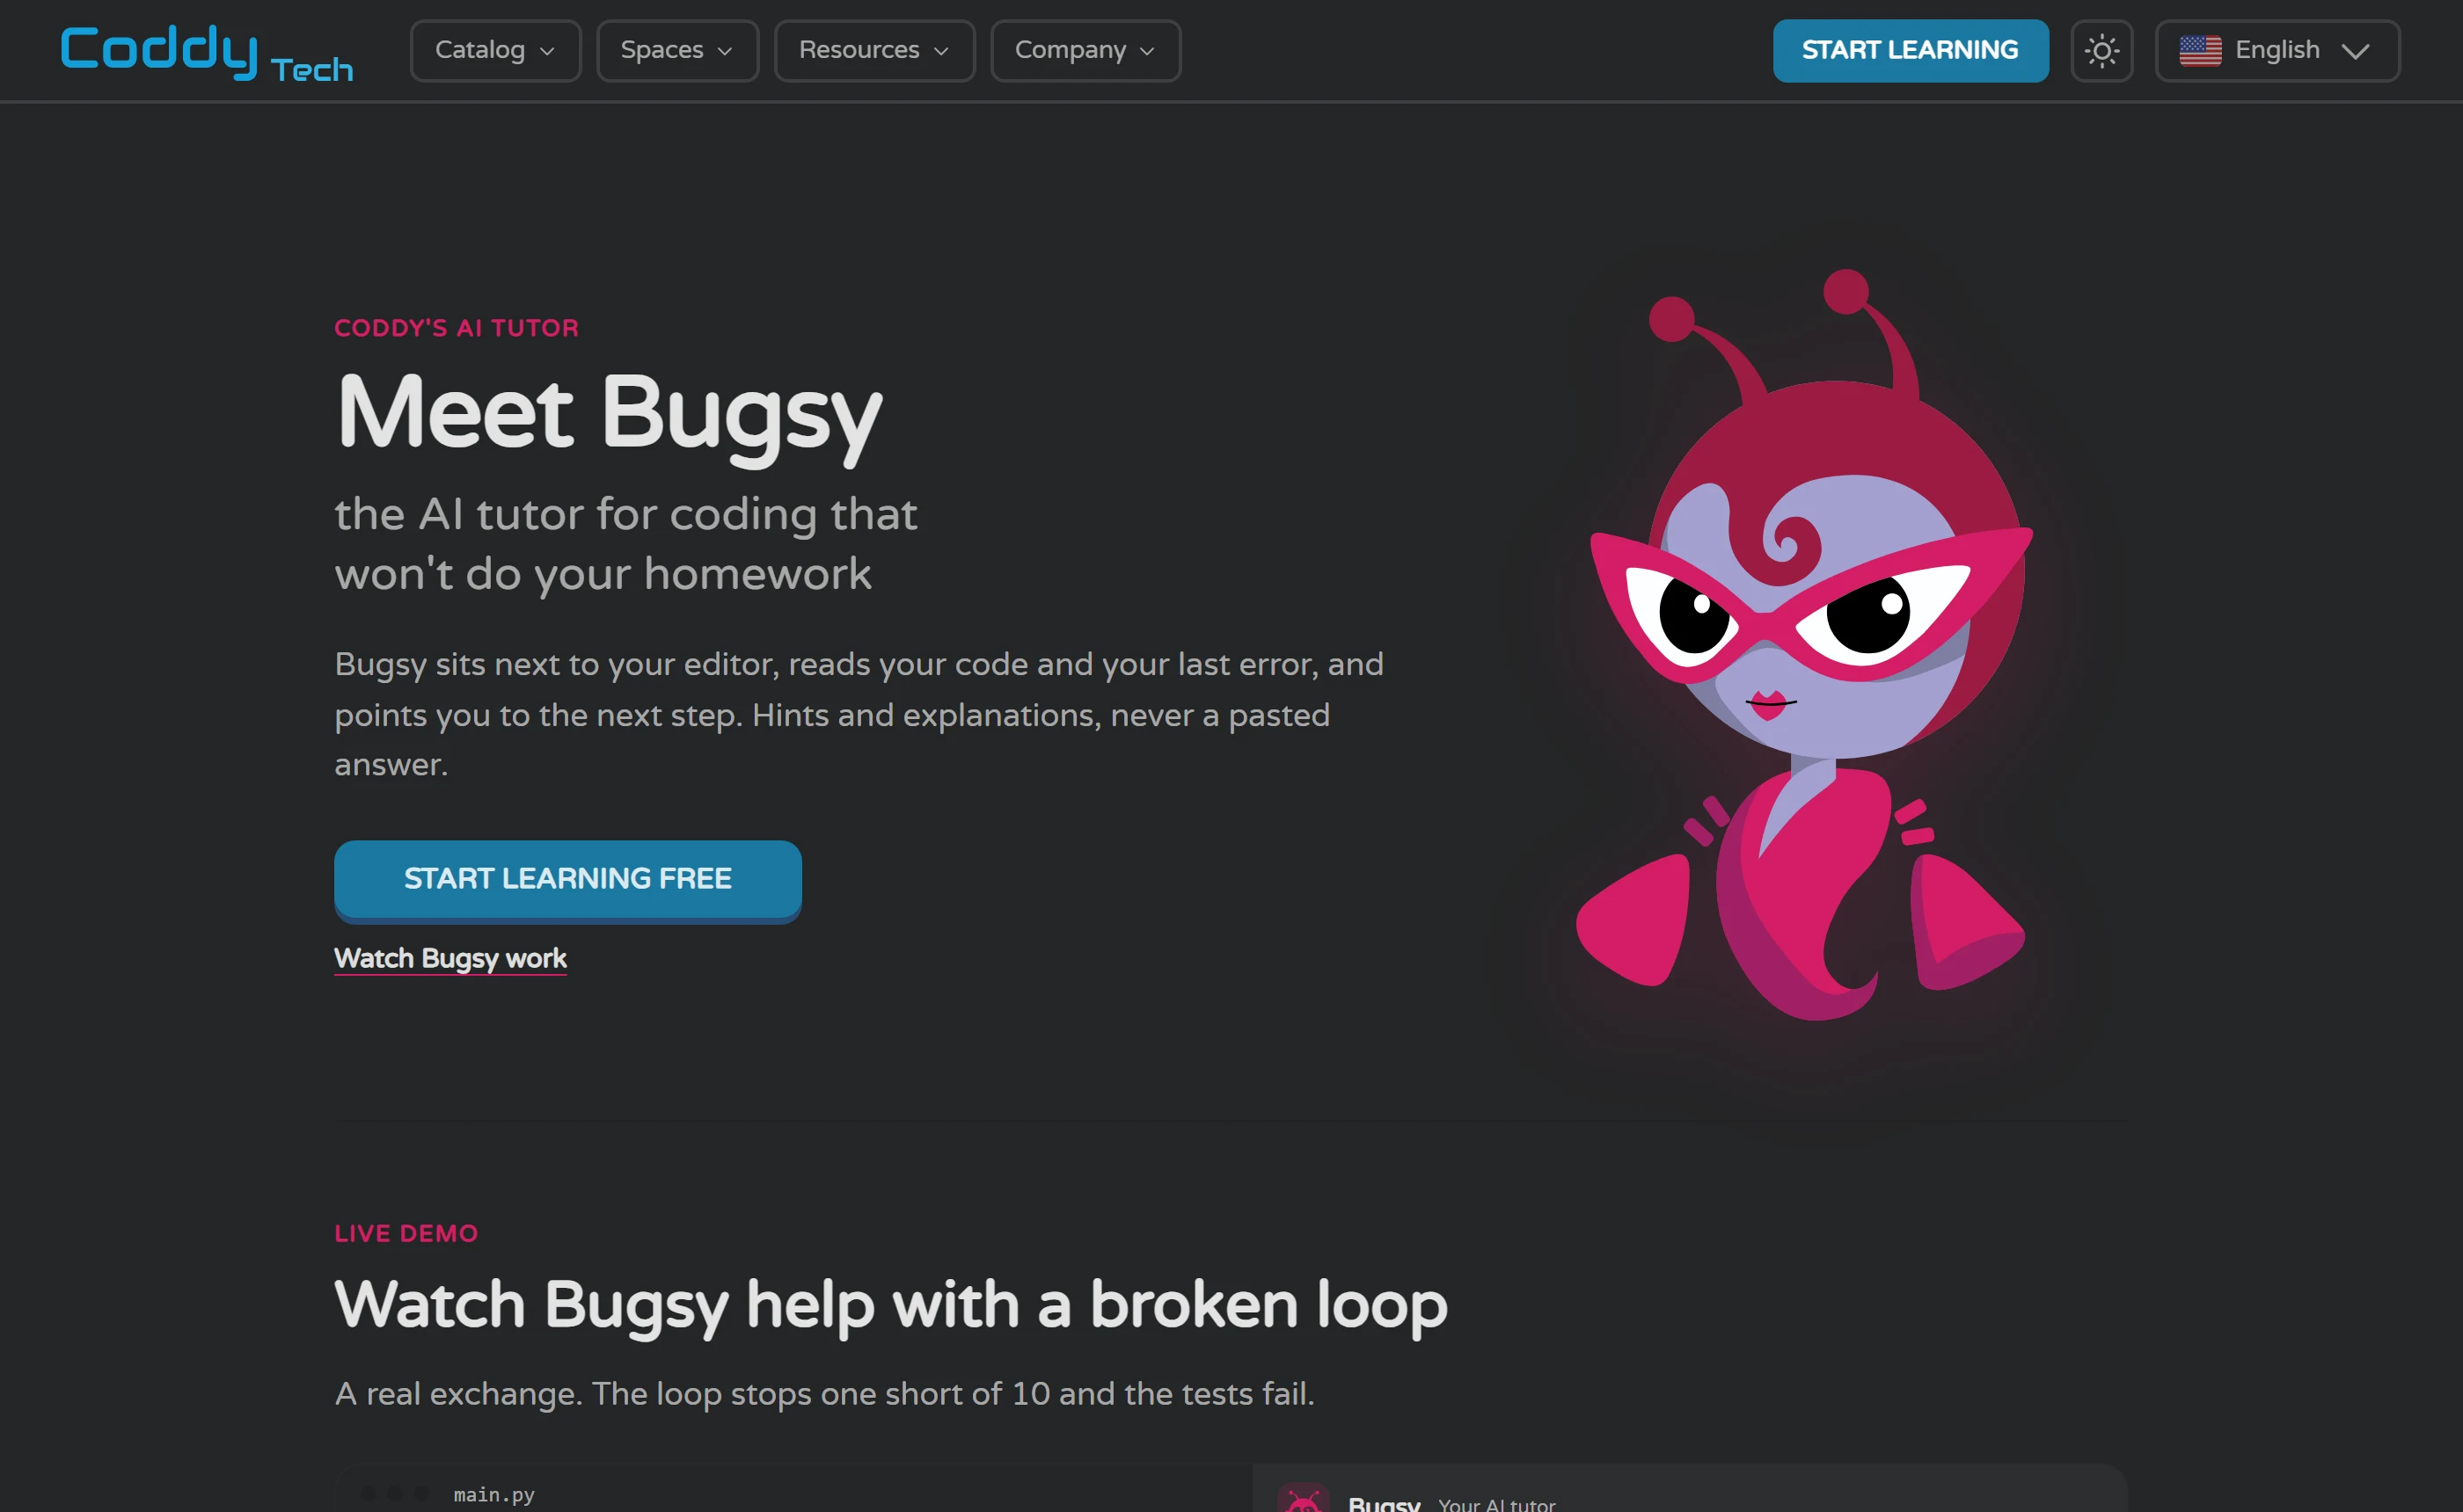The width and height of the screenshot is (2463, 1512).
Task: Toggle light theme with sun icon
Action: coord(2101,50)
